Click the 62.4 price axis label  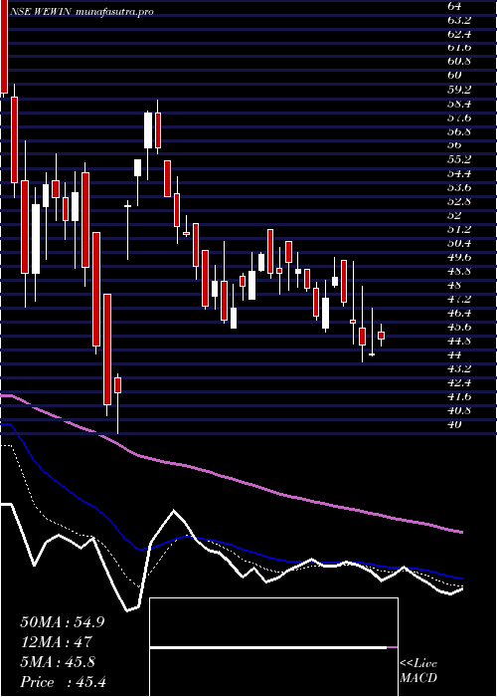459,34
